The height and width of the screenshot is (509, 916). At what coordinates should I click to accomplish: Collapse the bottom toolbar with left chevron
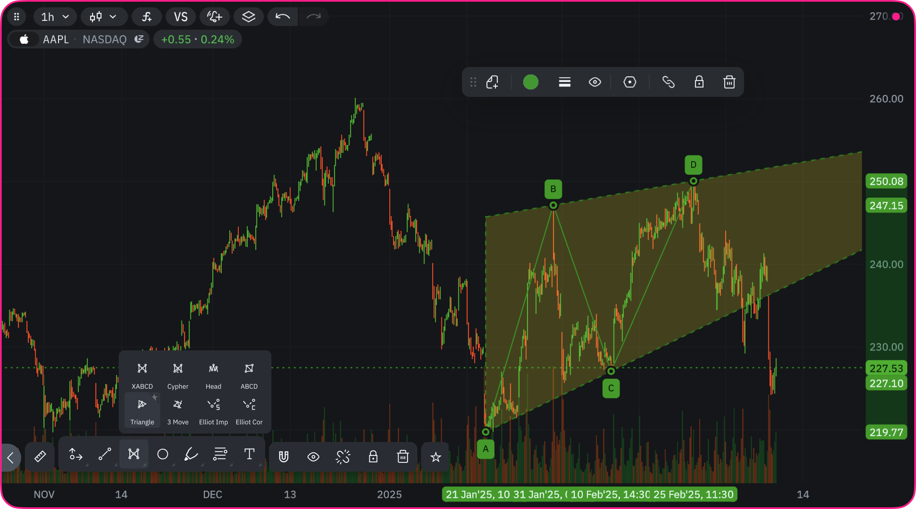11,457
